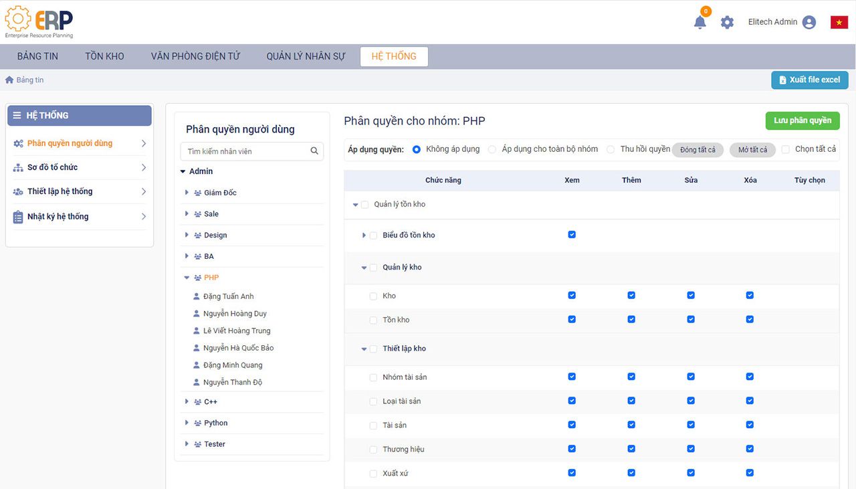This screenshot has height=489, width=856.
Task: Click the Mở tất cả button
Action: [x=752, y=150]
